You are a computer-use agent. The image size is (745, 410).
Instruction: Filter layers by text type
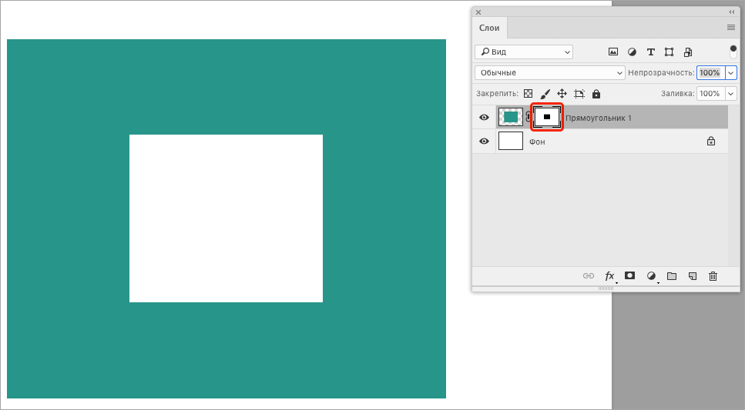pyautogui.click(x=650, y=52)
